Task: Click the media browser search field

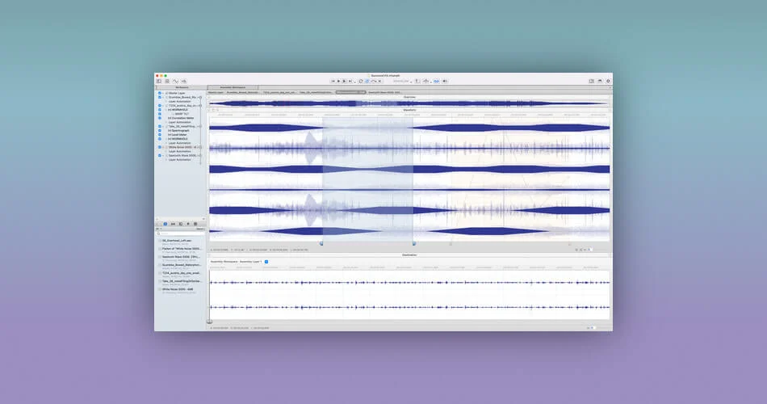Action: pos(181,234)
